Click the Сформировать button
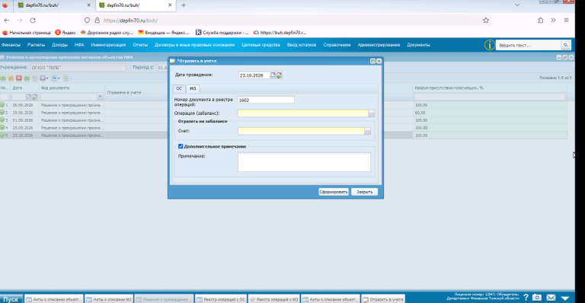The height and width of the screenshot is (303, 585). tap(334, 192)
